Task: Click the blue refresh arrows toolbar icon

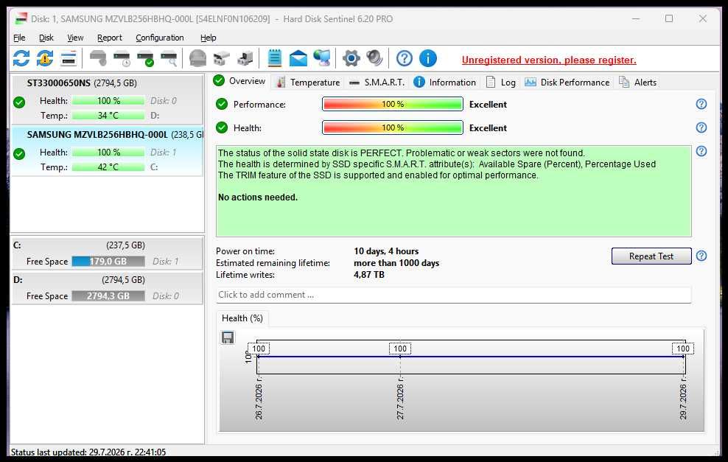Action: [21, 58]
